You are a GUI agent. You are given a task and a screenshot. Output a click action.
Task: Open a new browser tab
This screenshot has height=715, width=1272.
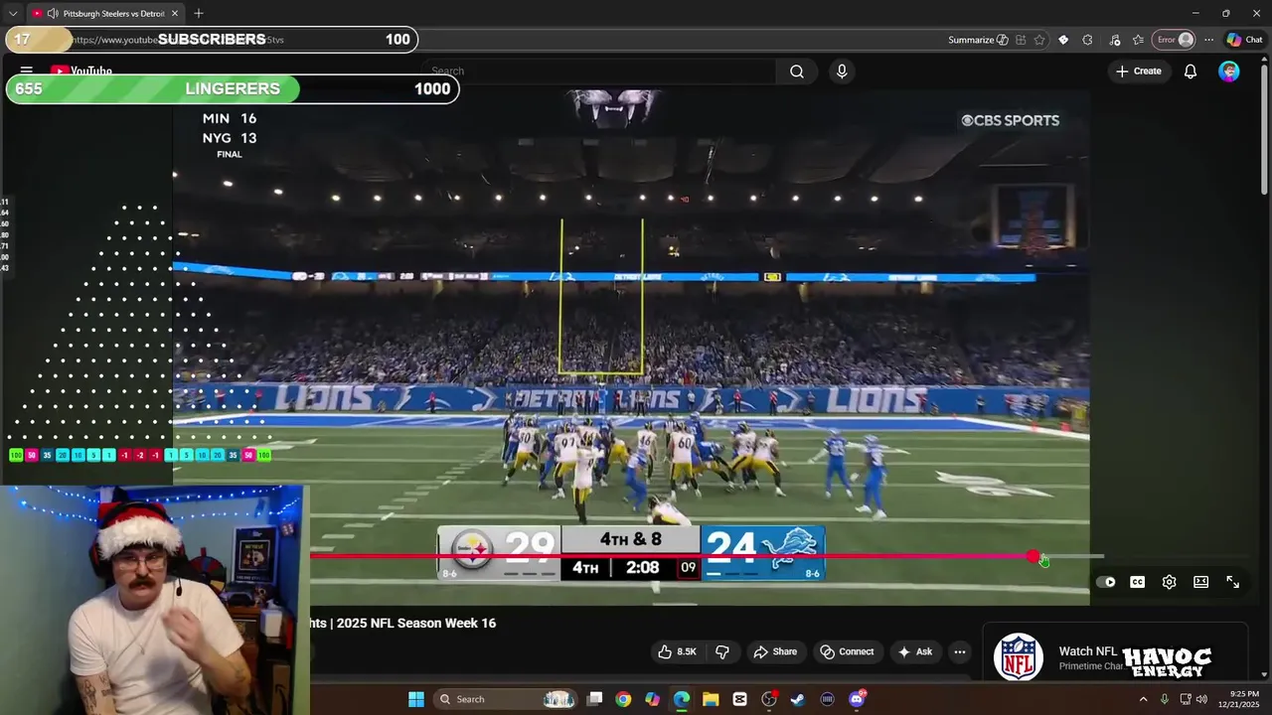coord(199,14)
